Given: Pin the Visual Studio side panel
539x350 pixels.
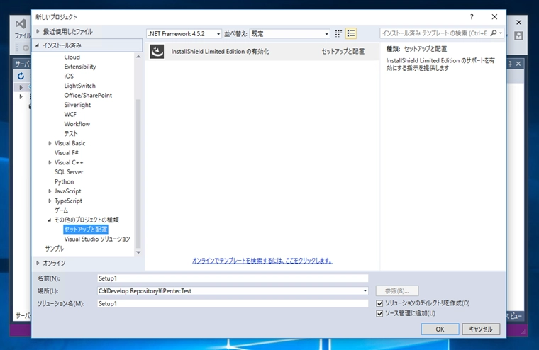Looking at the screenshot, I should (510, 64).
